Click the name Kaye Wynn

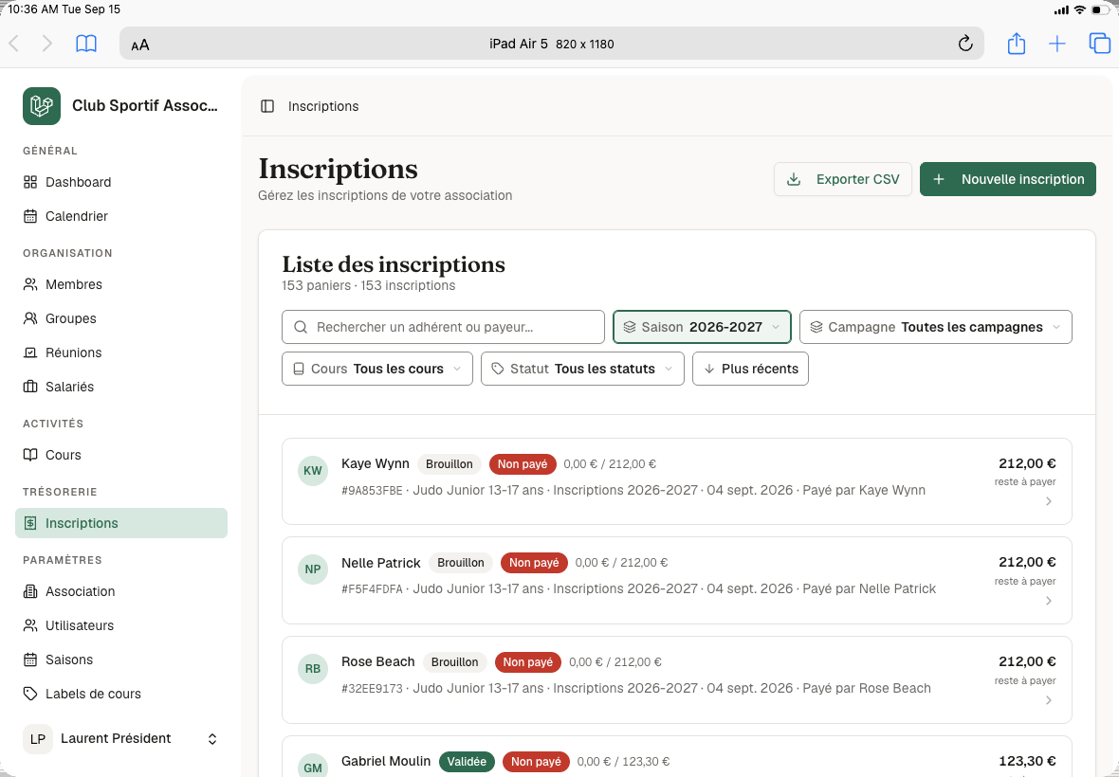pyautogui.click(x=376, y=464)
